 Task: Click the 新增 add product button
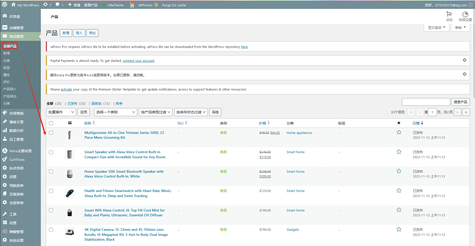click(x=66, y=33)
